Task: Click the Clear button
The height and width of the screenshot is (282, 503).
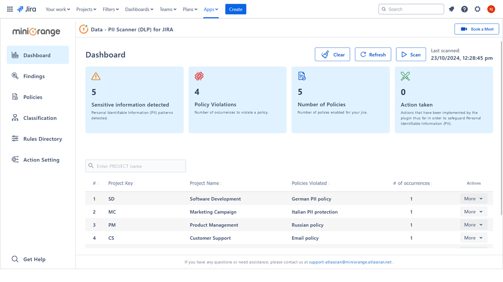Action: point(332,55)
